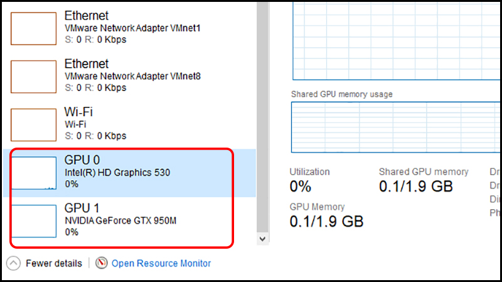Click the GPU 0 mini graph thumbnail
The image size is (502, 282).
[x=34, y=173]
